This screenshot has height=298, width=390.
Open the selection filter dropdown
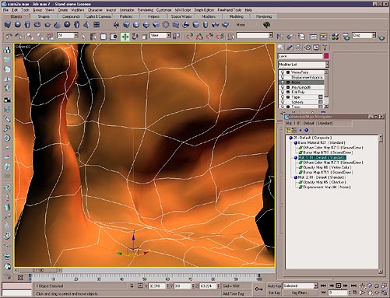[68, 35]
